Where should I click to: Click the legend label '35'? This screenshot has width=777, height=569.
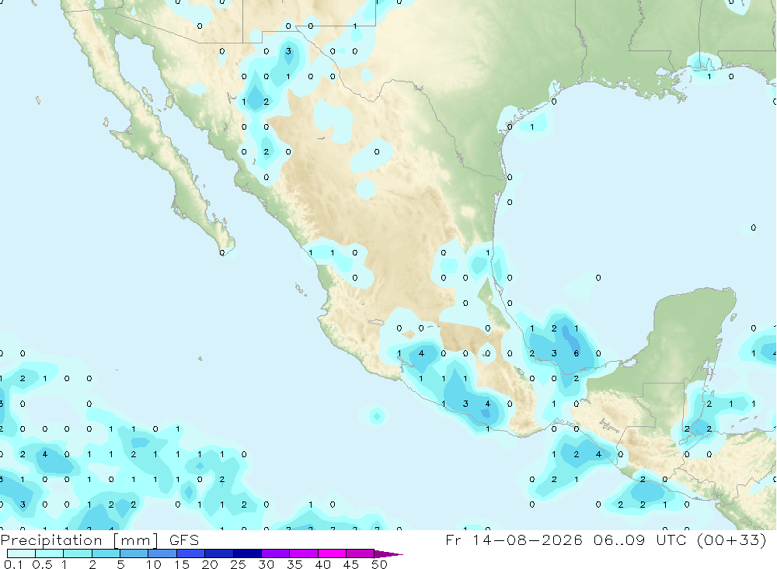click(x=294, y=564)
